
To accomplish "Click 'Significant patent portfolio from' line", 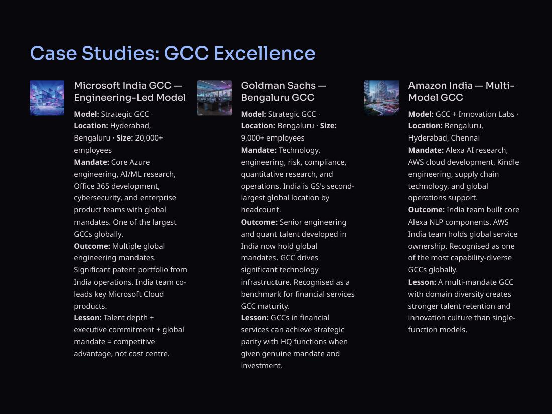I will [130, 270].
